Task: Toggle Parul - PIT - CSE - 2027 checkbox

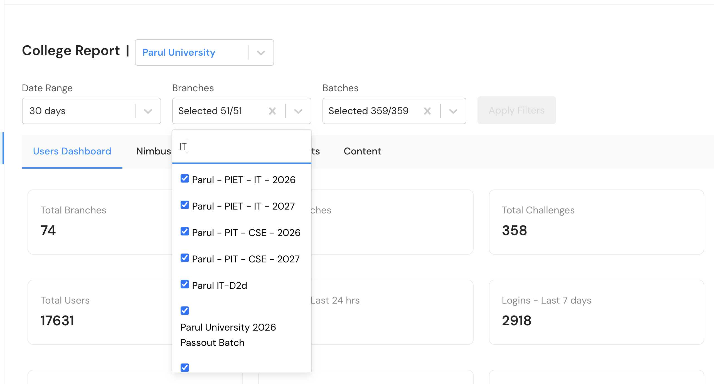Action: [x=185, y=258]
